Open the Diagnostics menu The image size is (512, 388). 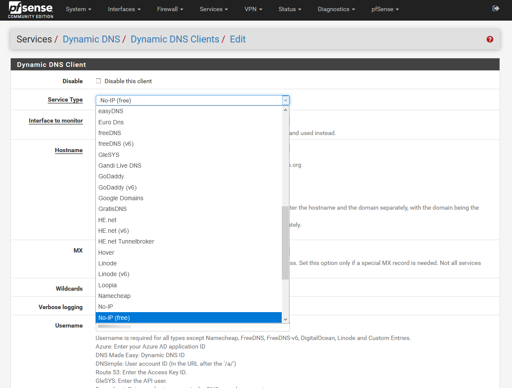pos(336,9)
